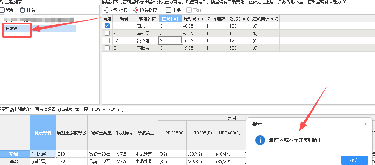The width and height of the screenshot is (375, 165).
Task: Click the HPB235(A) column header
Action: [172, 135]
